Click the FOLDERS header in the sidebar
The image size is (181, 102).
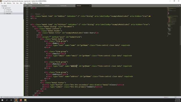(x=4, y=6)
